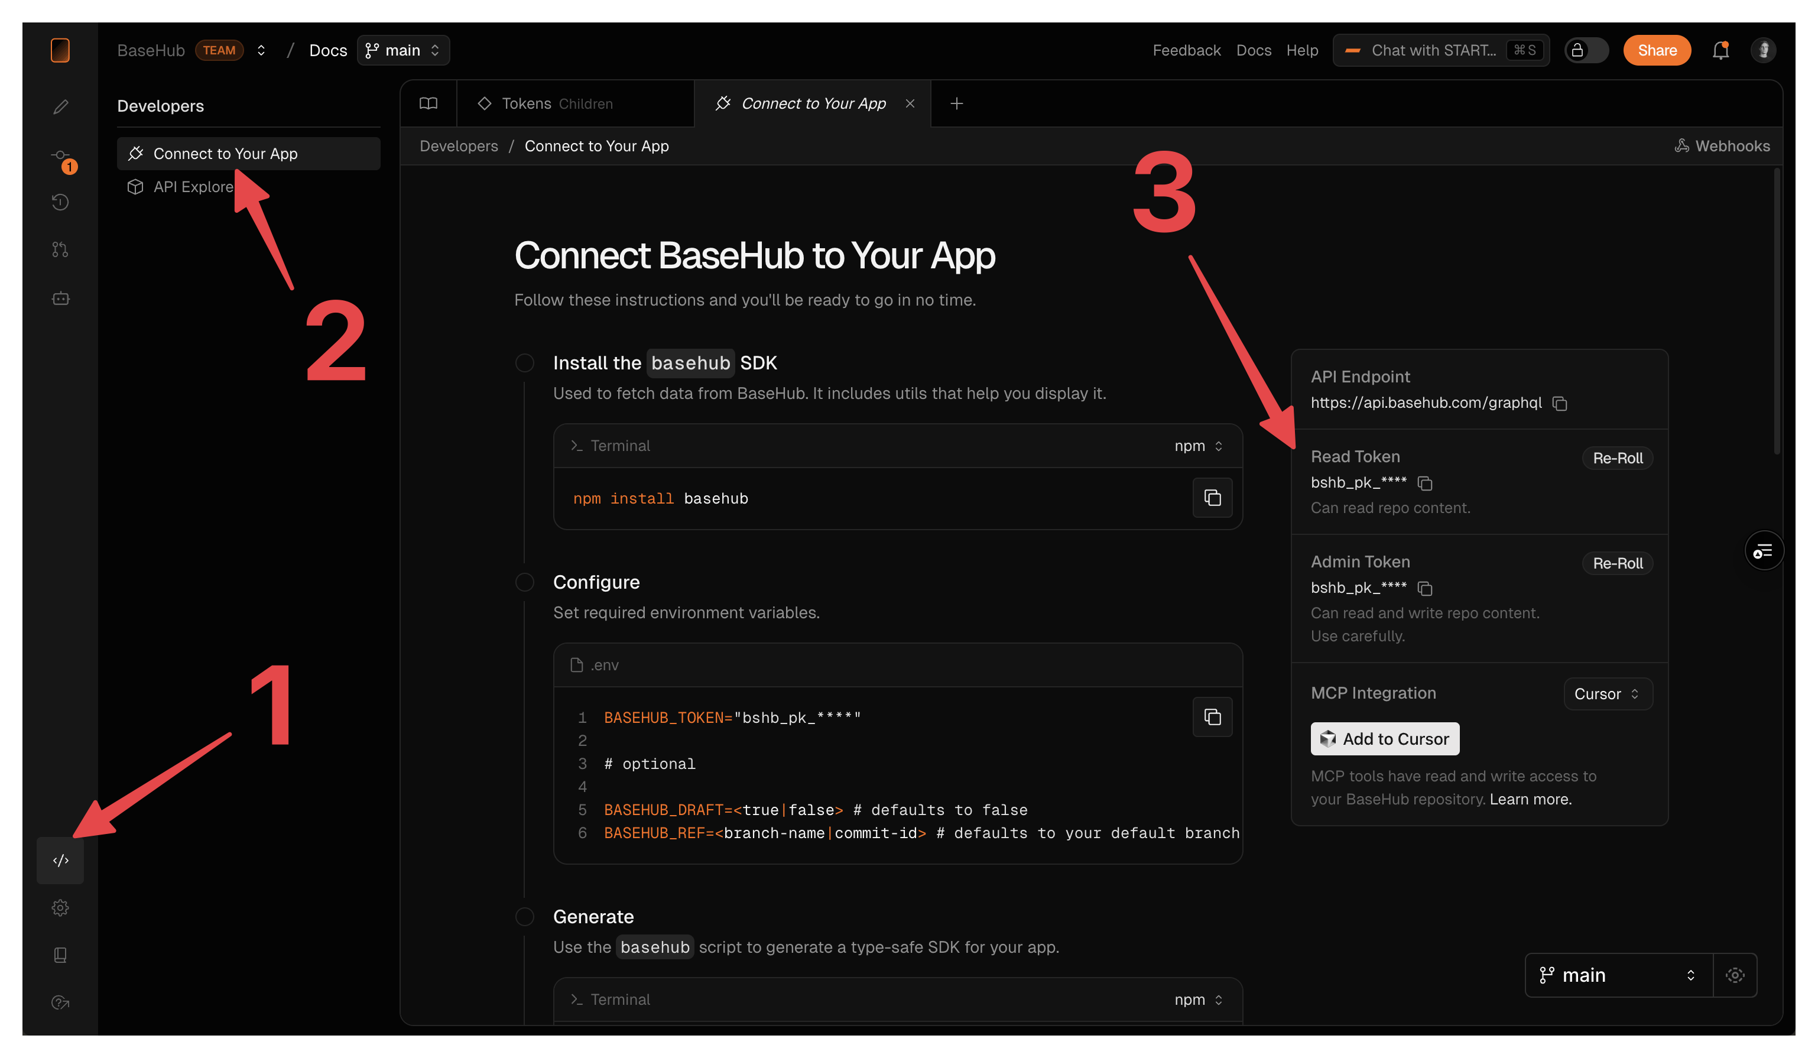The image size is (1818, 1058).
Task: Open API Explorer in Developers list
Action: pos(248,187)
